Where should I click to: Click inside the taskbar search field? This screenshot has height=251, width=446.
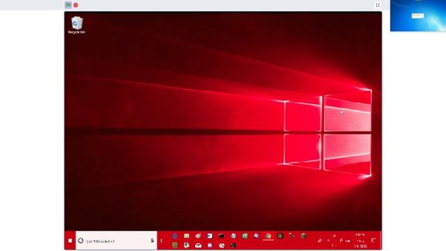point(116,241)
